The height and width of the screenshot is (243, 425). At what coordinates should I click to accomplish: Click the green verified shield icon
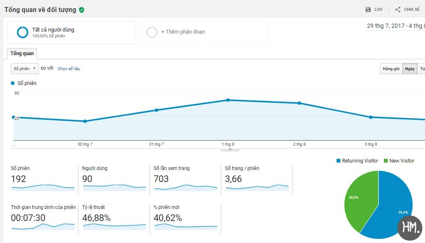[x=81, y=10]
